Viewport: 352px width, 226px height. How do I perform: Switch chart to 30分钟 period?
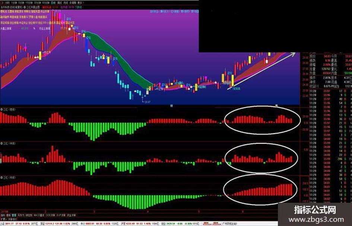point(37,3)
